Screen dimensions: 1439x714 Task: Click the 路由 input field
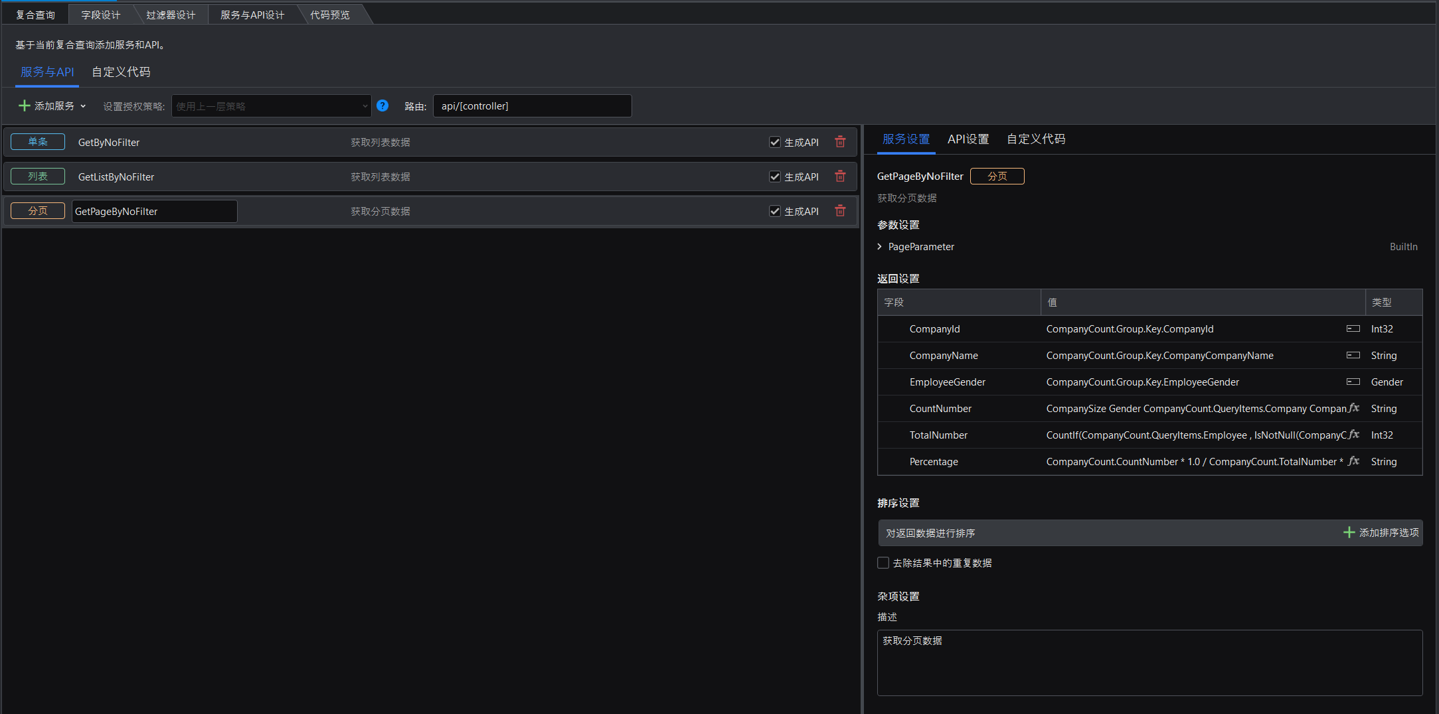[x=533, y=106]
